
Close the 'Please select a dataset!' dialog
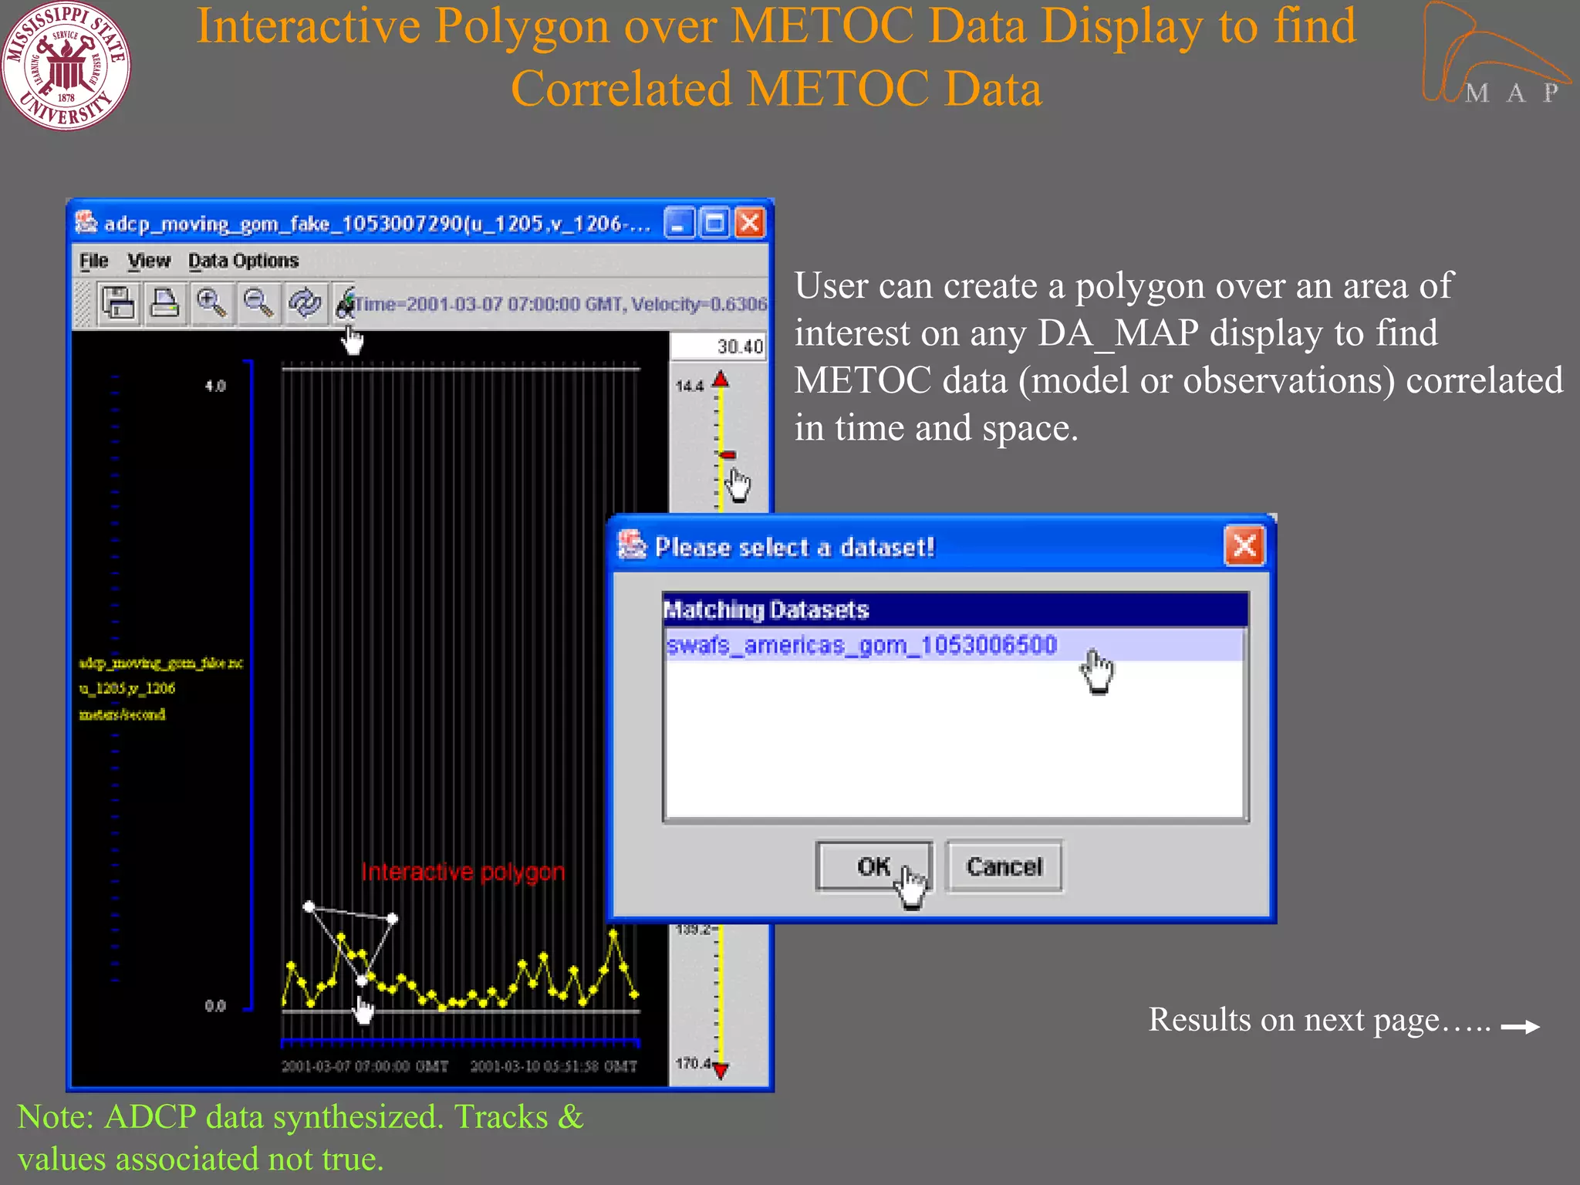pos(1244,546)
